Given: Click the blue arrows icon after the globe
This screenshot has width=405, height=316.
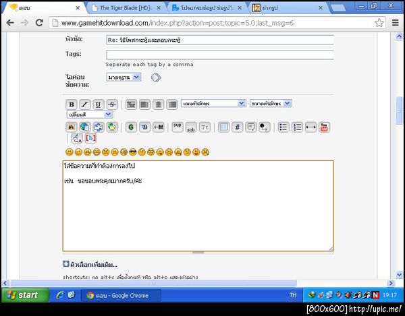Looking at the screenshot, I should (98, 127).
